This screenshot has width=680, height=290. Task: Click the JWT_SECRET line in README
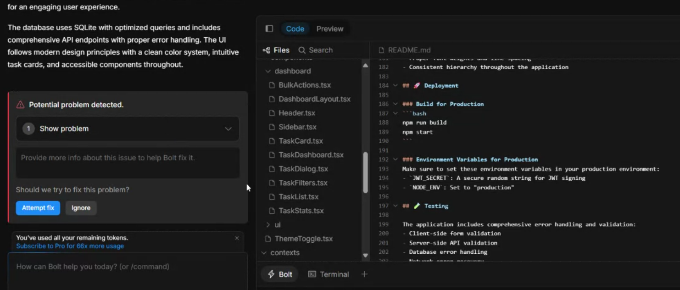coord(494,178)
